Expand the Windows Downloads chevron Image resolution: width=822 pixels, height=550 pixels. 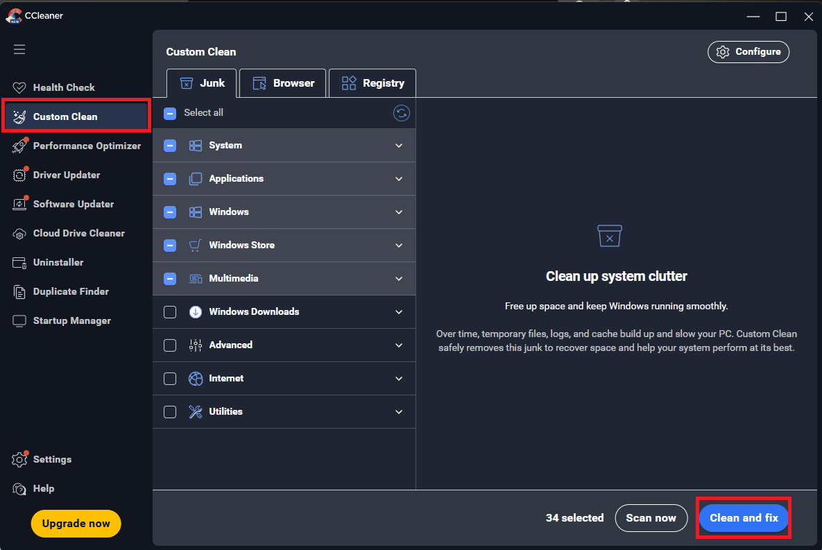coord(399,312)
